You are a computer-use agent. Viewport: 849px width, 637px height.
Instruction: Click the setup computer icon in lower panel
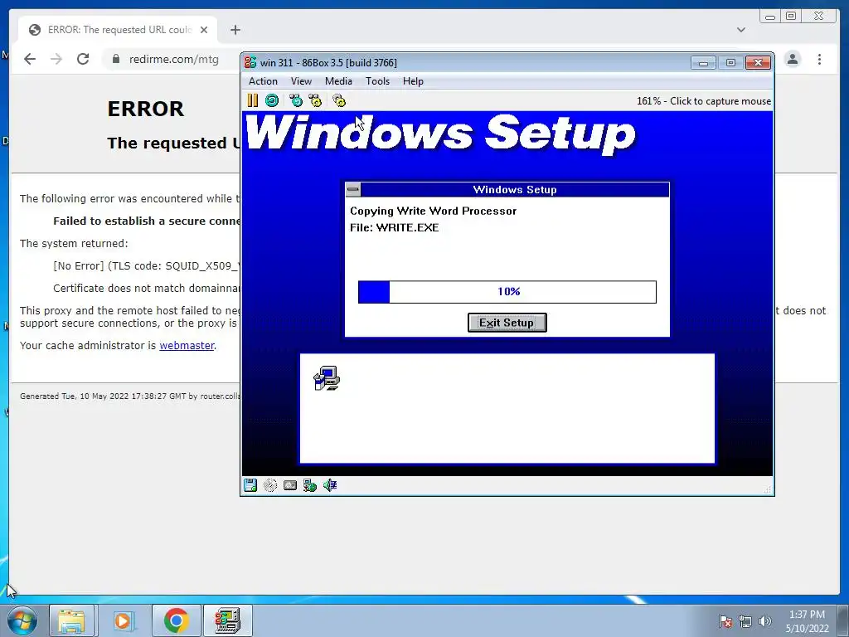click(327, 377)
